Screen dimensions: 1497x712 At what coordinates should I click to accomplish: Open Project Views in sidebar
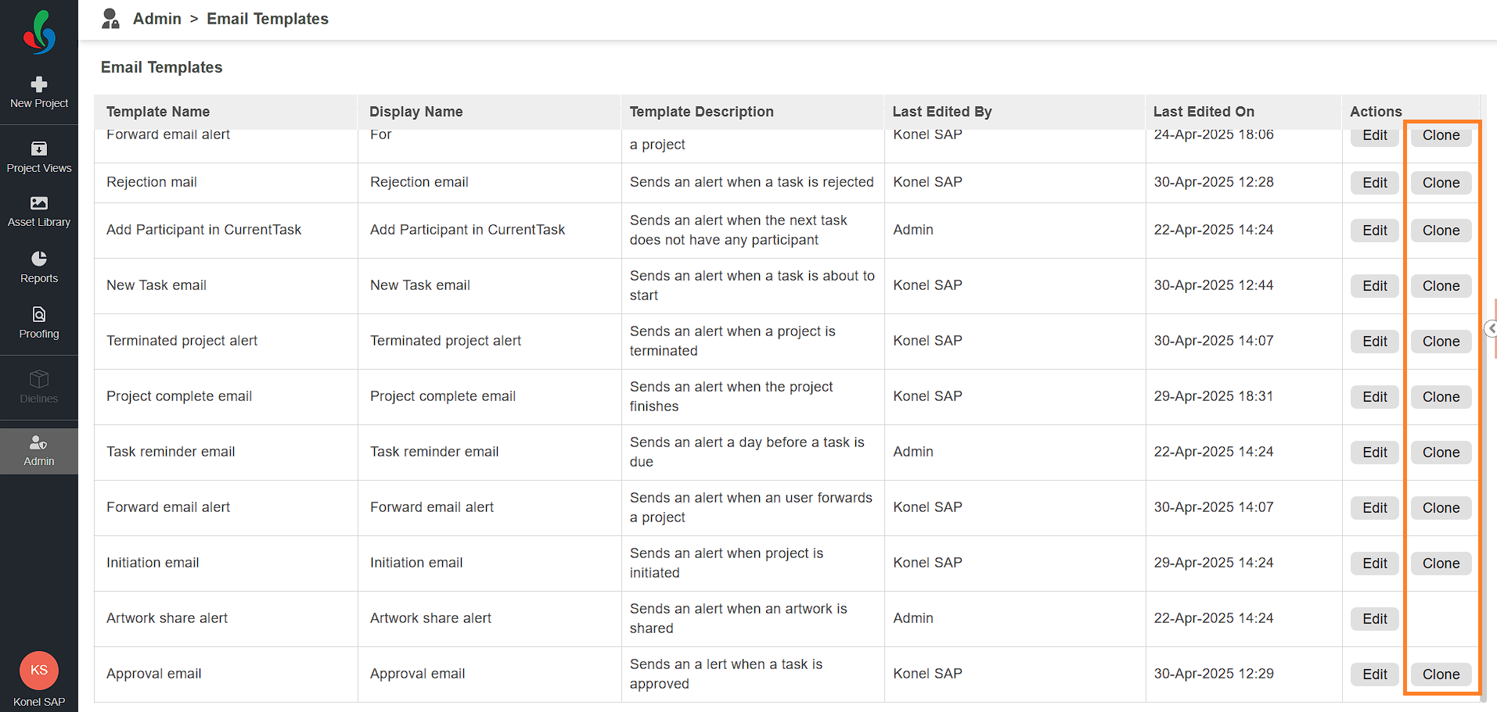39,157
